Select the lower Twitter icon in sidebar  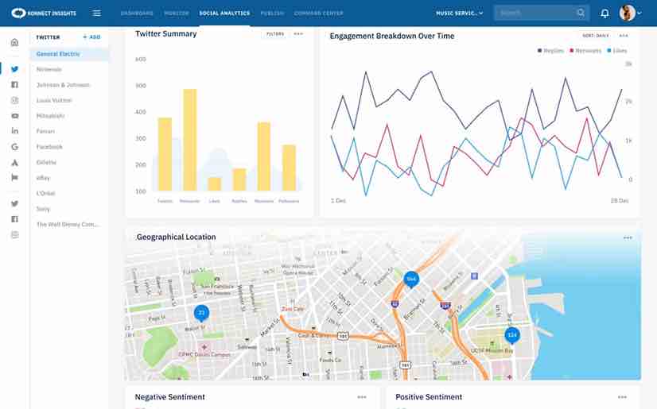click(14, 203)
